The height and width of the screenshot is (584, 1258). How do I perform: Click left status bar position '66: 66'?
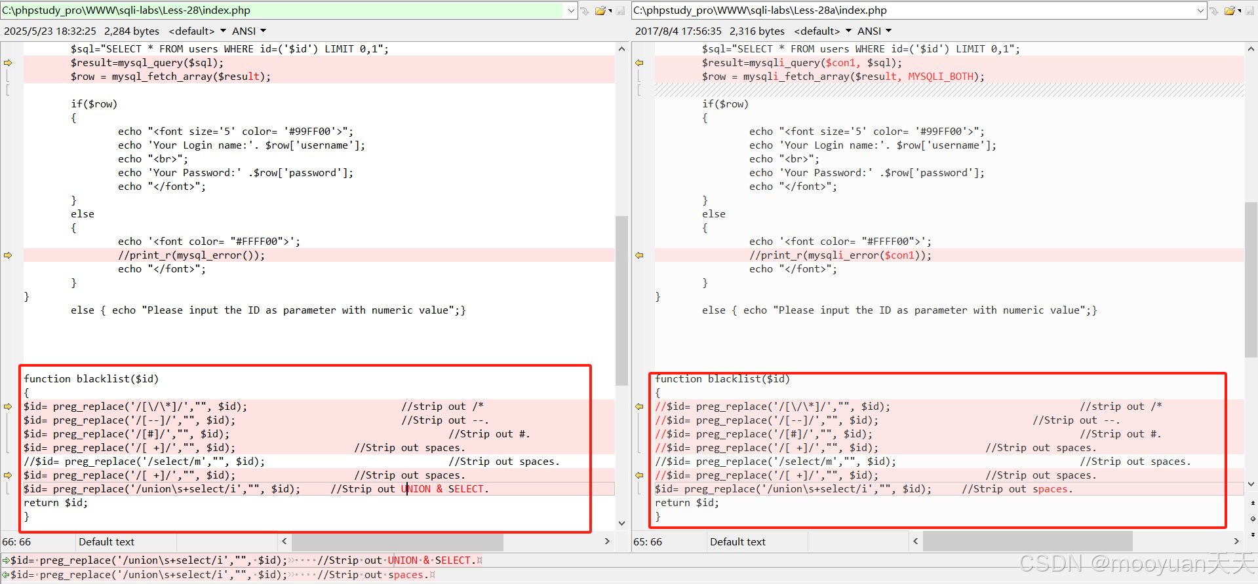point(16,542)
